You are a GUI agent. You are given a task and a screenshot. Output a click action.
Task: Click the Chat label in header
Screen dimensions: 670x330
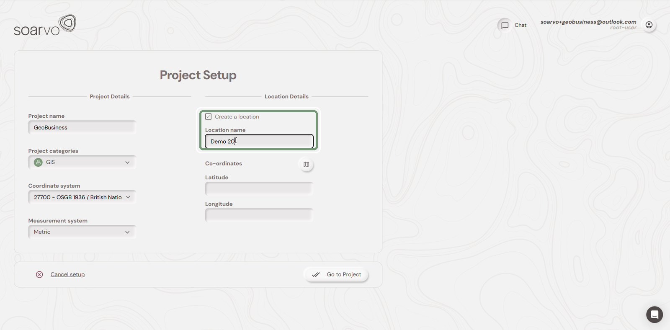tap(521, 25)
